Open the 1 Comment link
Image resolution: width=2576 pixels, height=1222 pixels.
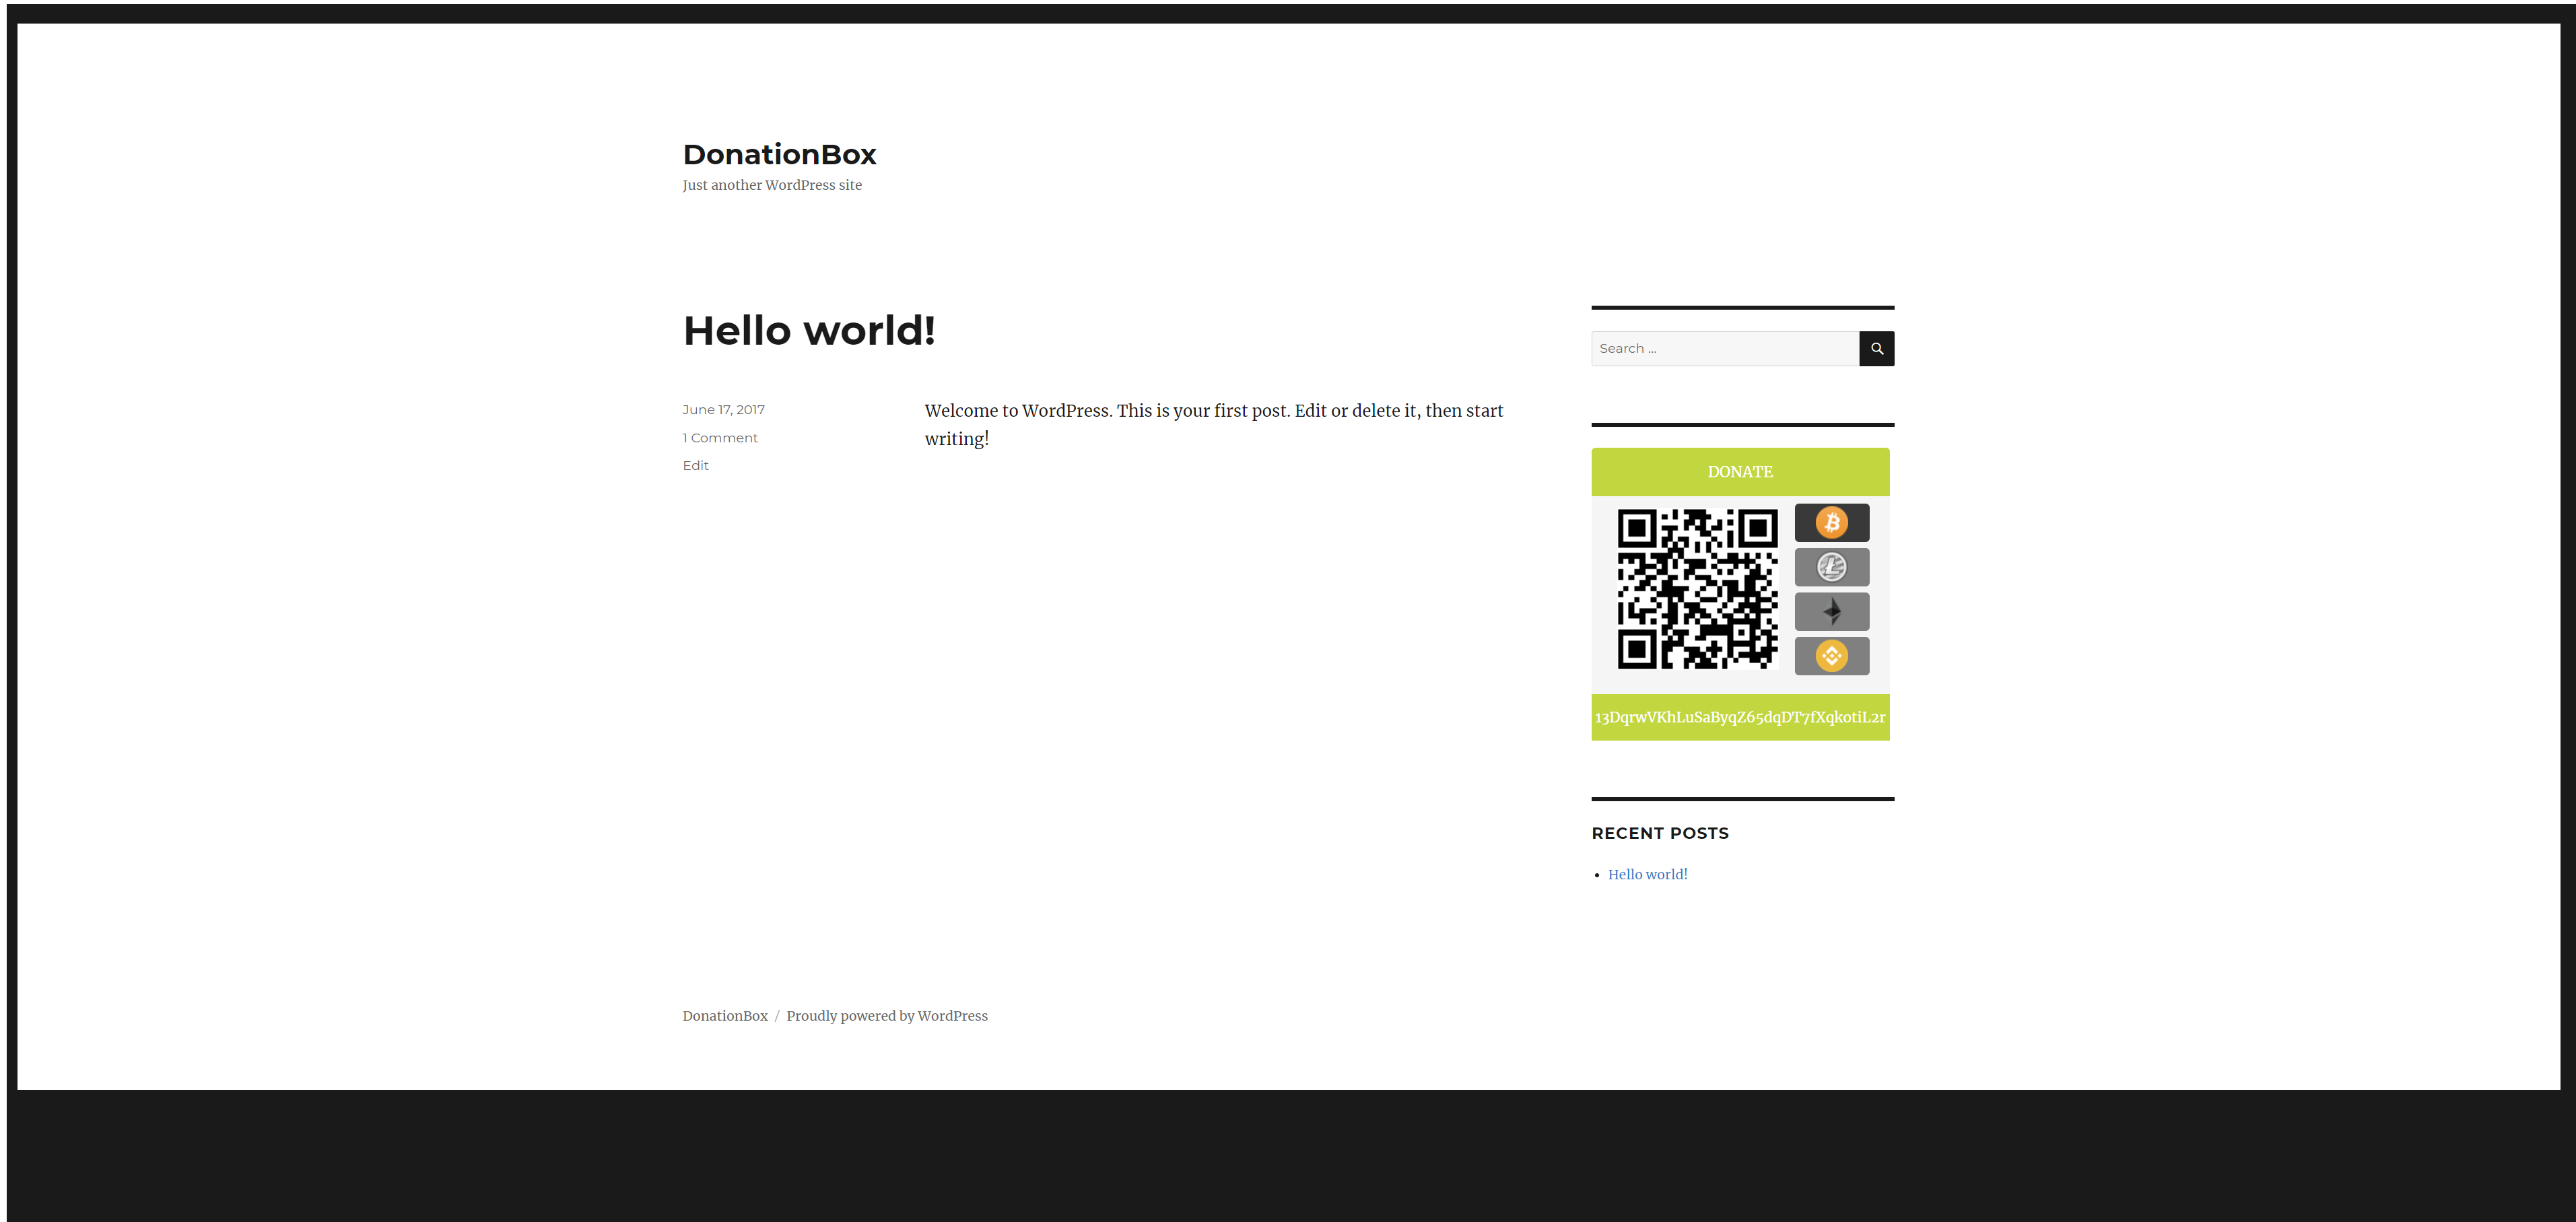pyautogui.click(x=720, y=438)
